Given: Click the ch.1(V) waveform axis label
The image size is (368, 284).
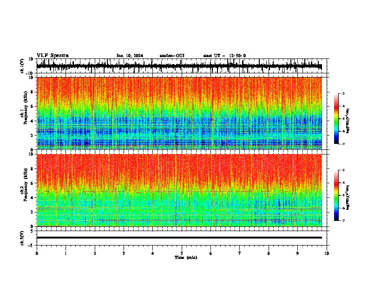Looking at the screenshot, I should tap(22, 66).
